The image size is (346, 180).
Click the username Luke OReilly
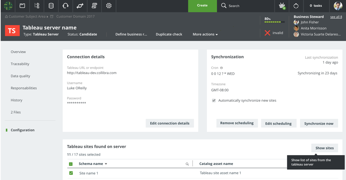[x=77, y=88]
